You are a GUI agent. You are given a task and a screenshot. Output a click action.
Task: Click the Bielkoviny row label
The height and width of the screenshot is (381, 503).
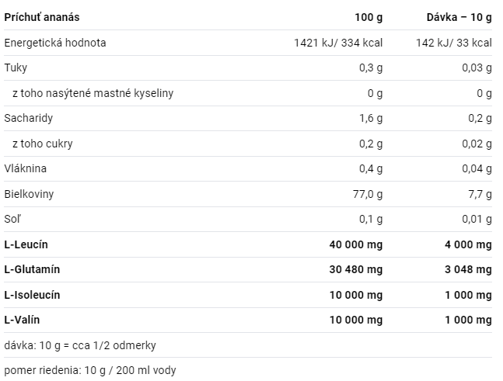tap(29, 194)
